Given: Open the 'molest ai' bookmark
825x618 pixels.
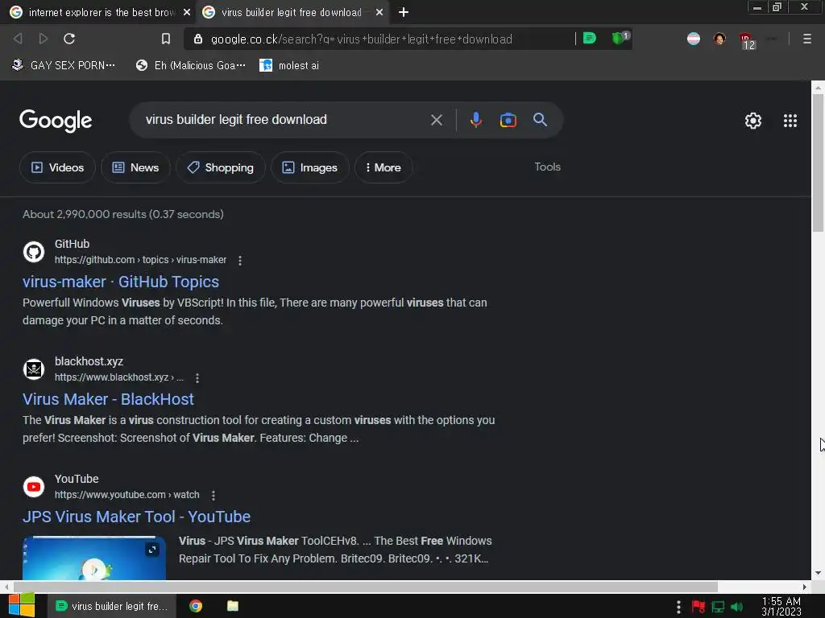Looking at the screenshot, I should pyautogui.click(x=289, y=65).
